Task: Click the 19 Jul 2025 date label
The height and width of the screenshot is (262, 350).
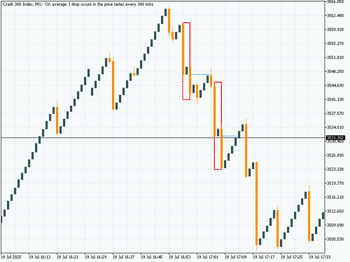Action: pos(14,254)
